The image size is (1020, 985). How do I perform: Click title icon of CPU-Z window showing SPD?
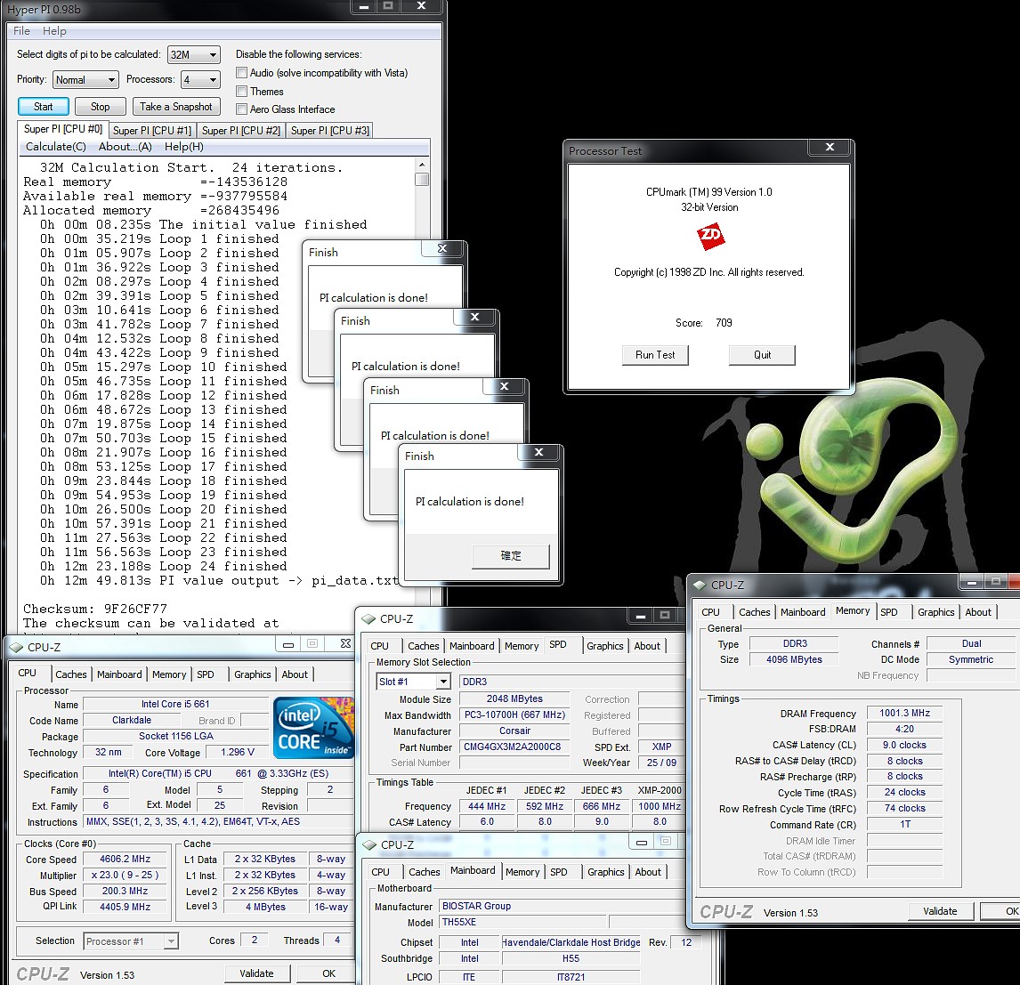[368, 619]
